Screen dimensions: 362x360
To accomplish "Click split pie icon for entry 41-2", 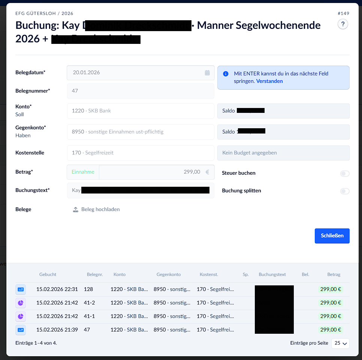I will [x=21, y=303].
